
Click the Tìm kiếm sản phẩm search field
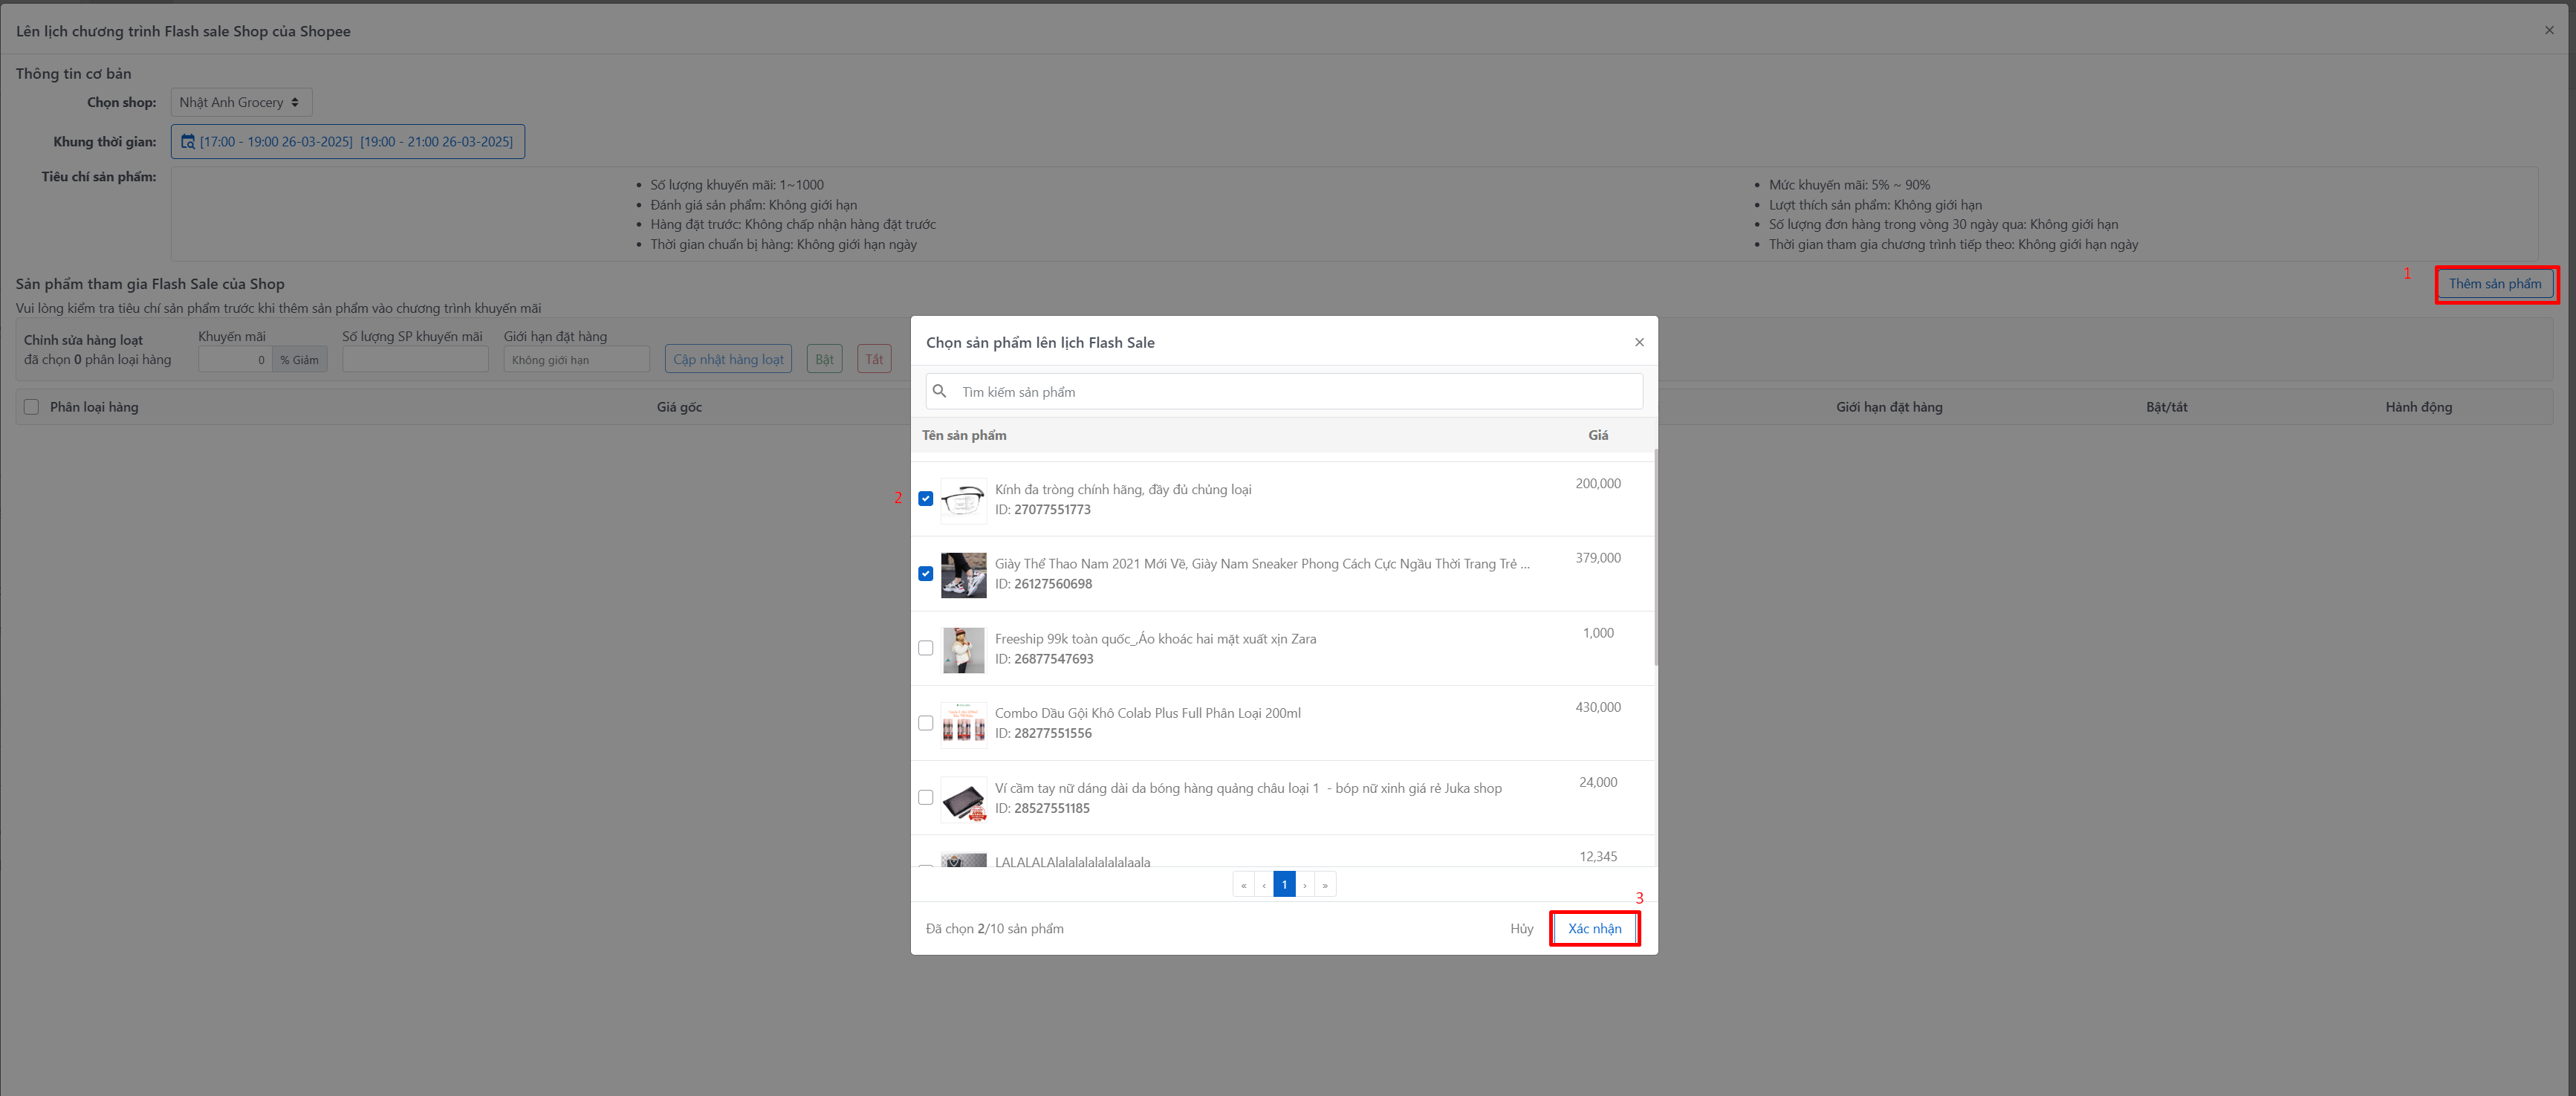point(1290,391)
